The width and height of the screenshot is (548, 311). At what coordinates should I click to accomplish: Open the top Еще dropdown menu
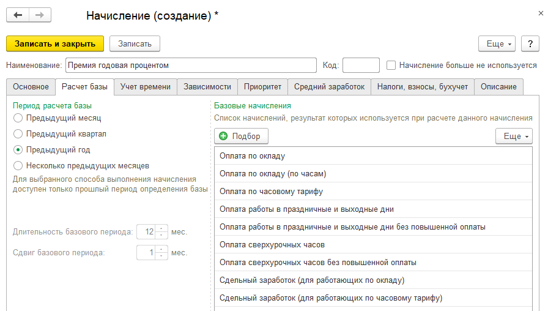(x=498, y=43)
